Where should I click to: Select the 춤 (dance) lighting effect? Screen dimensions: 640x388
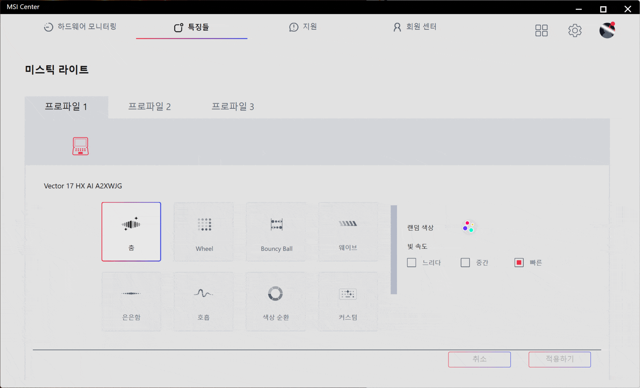[x=131, y=232]
